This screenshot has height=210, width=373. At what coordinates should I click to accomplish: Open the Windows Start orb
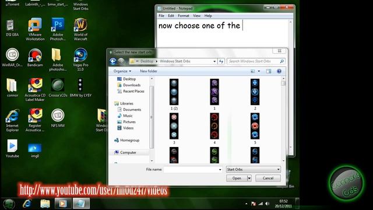[9, 204]
